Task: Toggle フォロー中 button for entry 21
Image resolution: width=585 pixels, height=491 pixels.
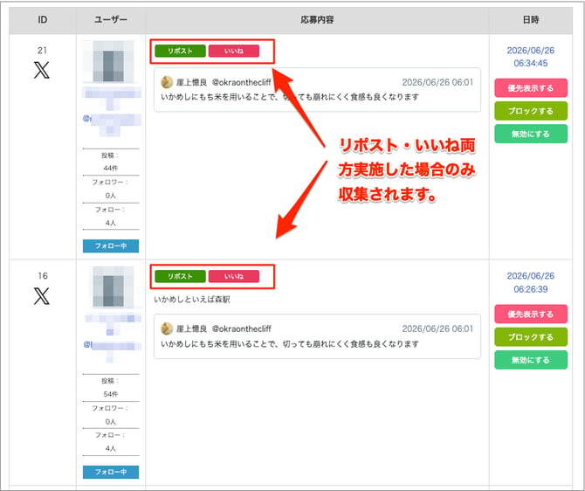Action: coord(111,246)
